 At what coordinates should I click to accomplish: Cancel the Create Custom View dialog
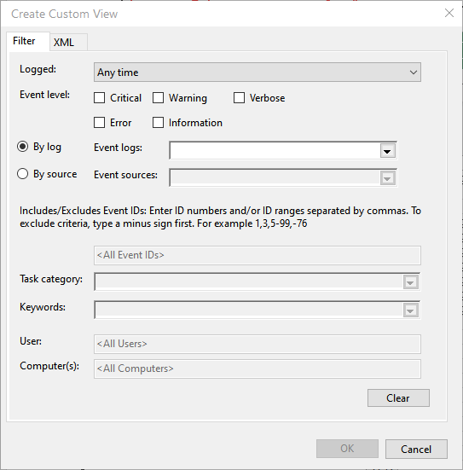click(416, 449)
